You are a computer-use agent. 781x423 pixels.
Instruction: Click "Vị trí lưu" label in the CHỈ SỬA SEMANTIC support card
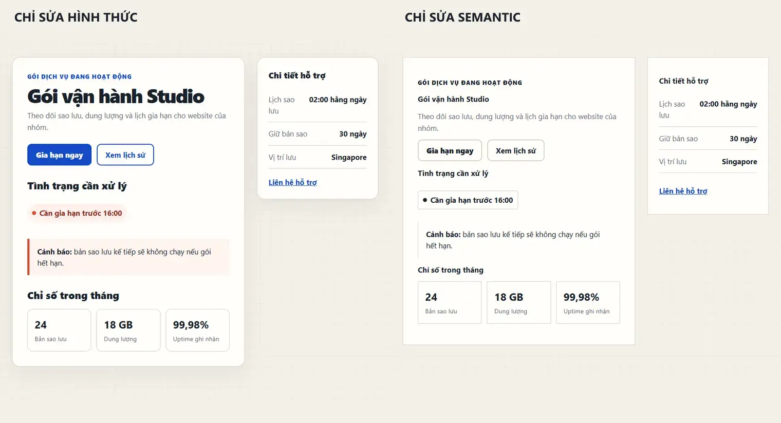[673, 162]
